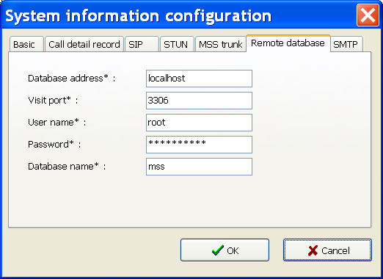
Task: Click the Database address field containing localhost
Action: 199,79
